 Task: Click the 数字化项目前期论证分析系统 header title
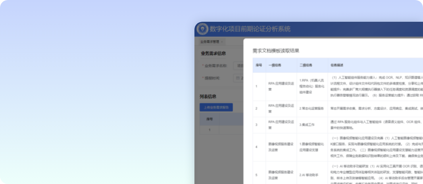click(250, 29)
